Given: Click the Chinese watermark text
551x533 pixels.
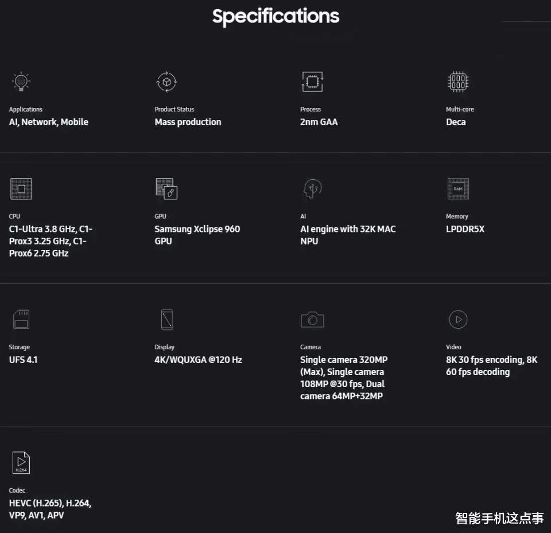Looking at the screenshot, I should [499, 518].
